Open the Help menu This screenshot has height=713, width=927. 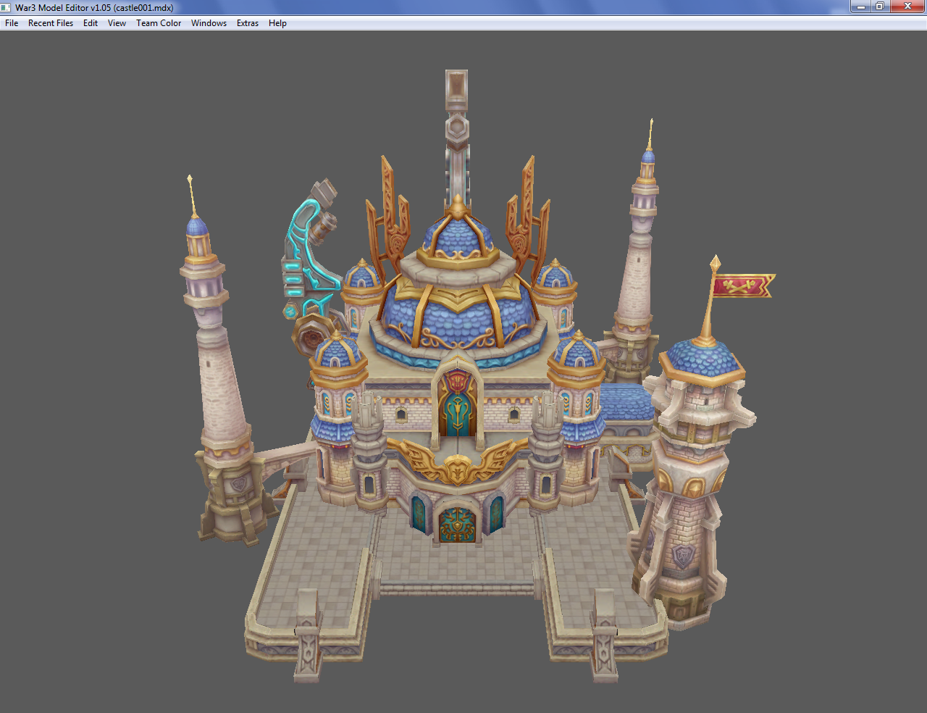point(277,23)
